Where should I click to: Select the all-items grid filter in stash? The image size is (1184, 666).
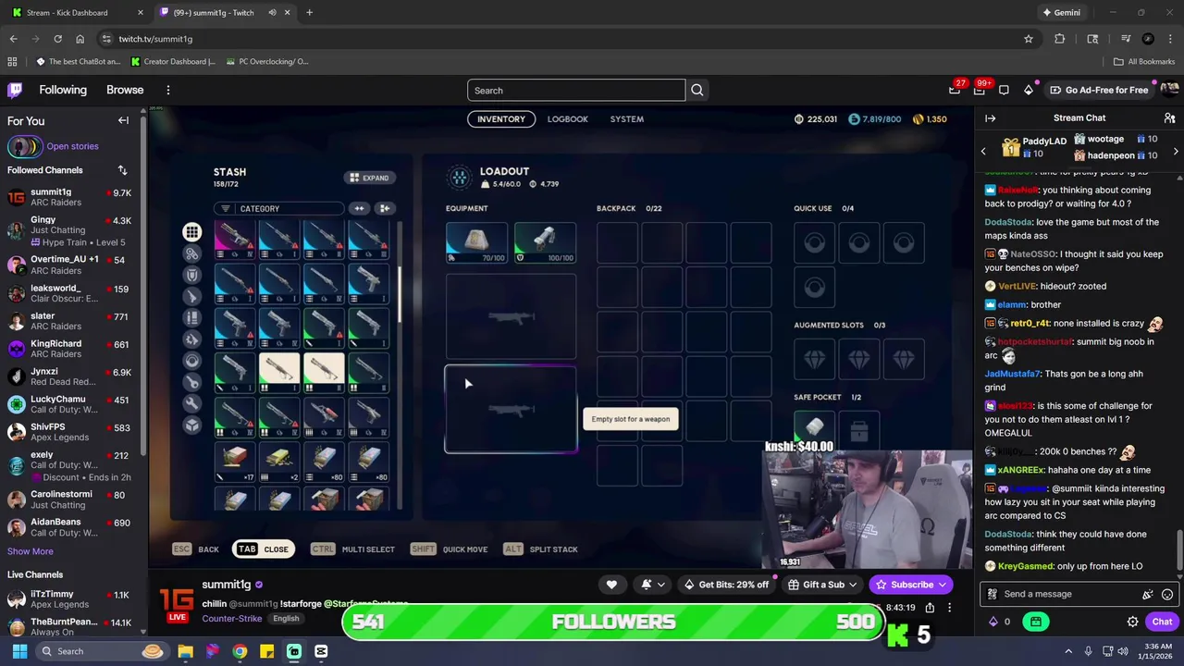[191, 232]
